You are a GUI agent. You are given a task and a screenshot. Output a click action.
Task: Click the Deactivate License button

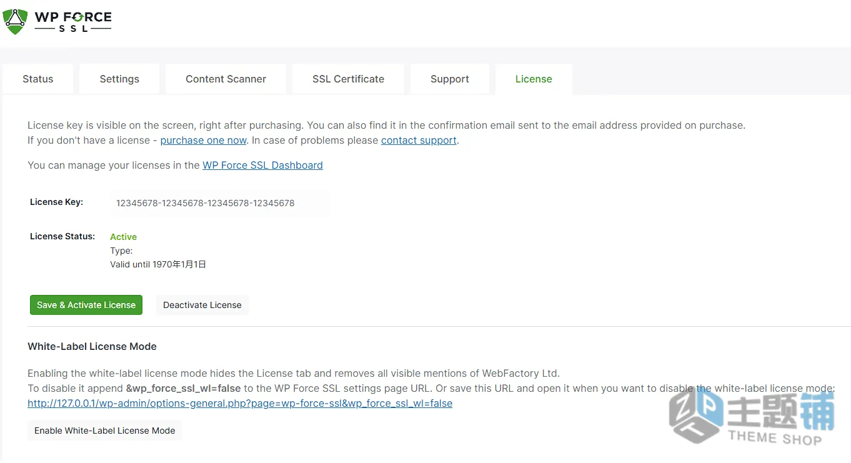click(x=202, y=305)
